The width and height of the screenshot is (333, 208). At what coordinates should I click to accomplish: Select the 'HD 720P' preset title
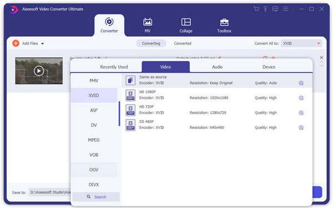[147, 107]
